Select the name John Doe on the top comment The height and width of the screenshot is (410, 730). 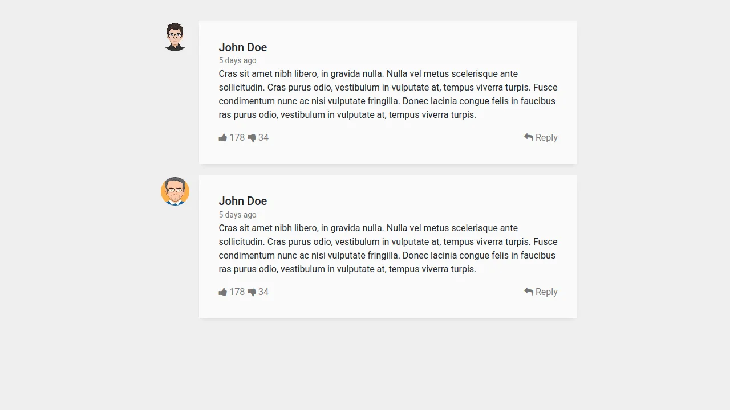(243, 47)
